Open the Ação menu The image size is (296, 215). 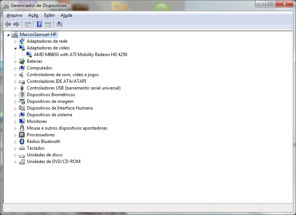[x=33, y=15]
